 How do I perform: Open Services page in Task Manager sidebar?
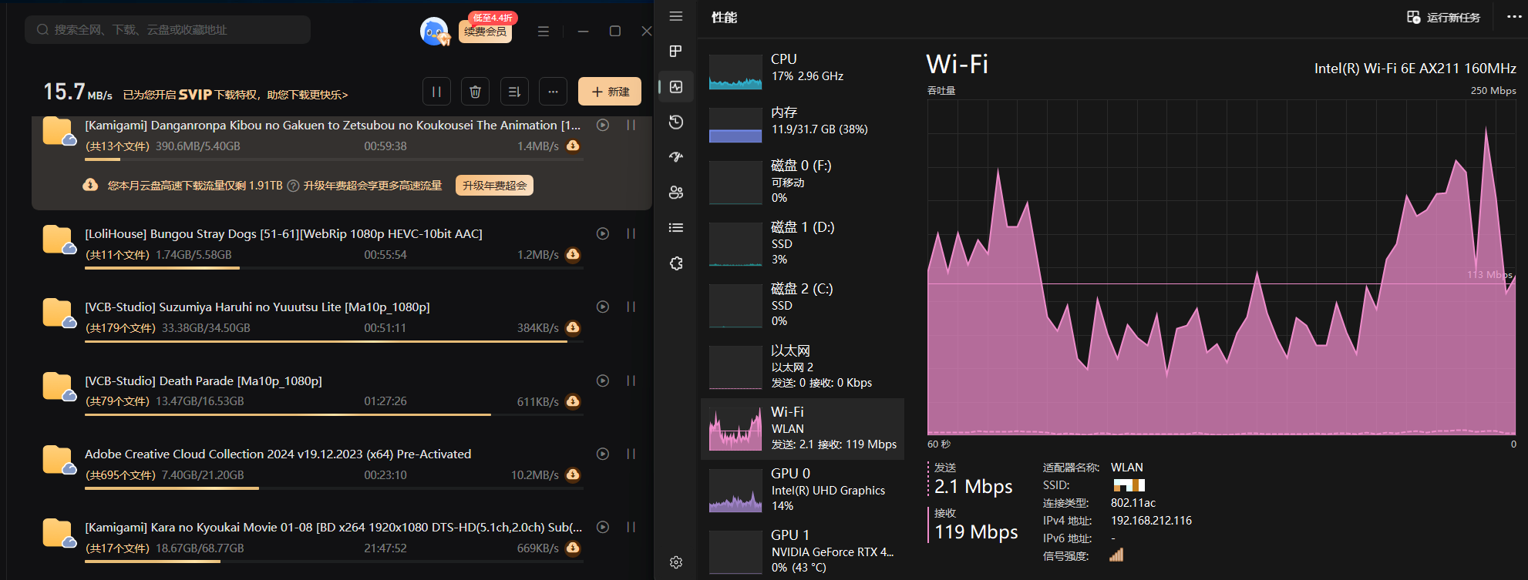[676, 263]
